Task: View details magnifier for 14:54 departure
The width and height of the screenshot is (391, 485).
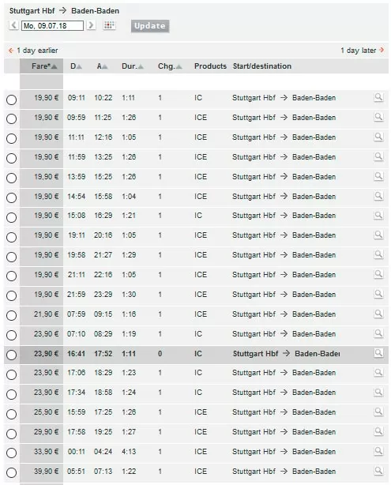Action: click(378, 196)
